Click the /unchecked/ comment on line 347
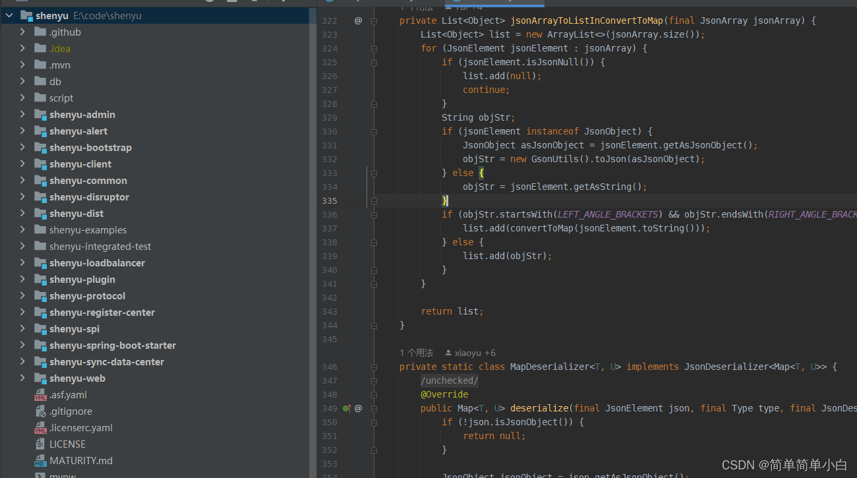Viewport: 857px width, 478px height. [450, 380]
